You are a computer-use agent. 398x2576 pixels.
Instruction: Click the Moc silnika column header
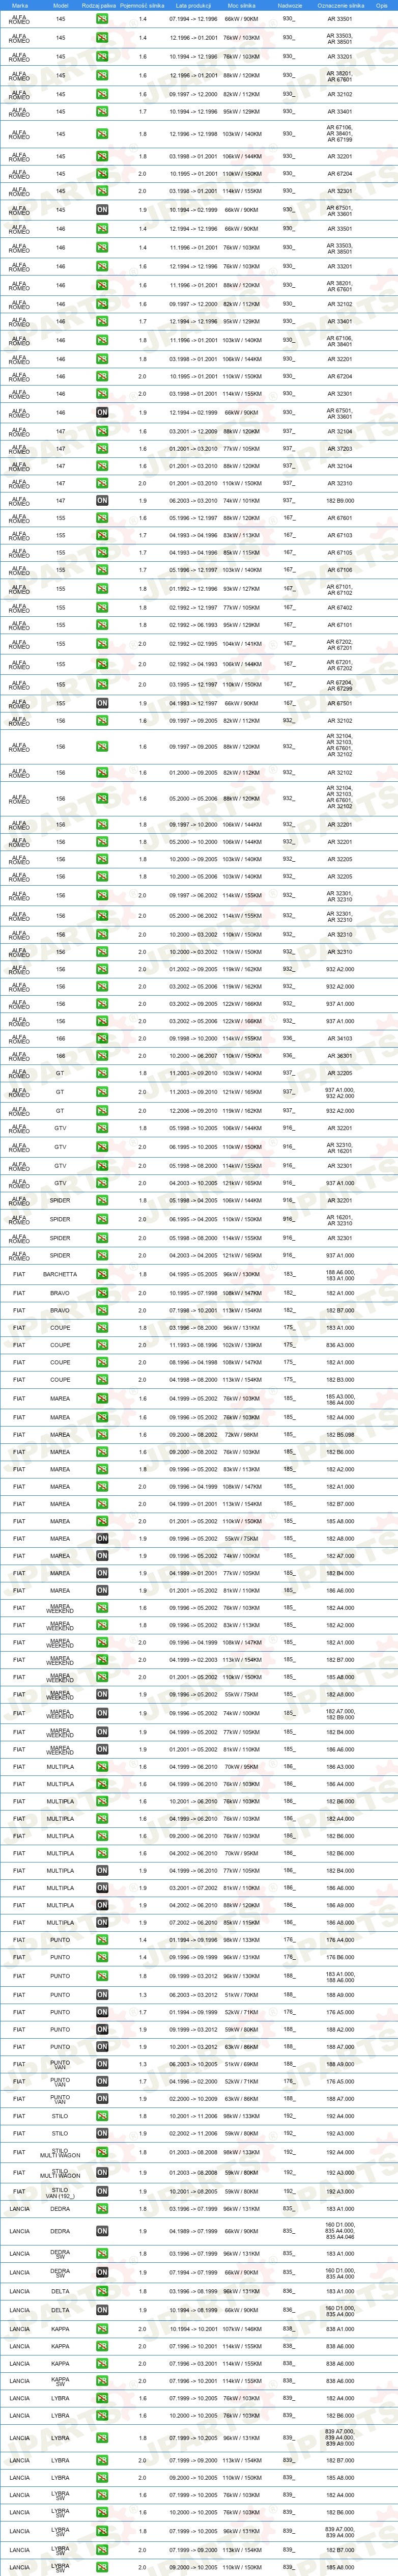(x=241, y=5)
